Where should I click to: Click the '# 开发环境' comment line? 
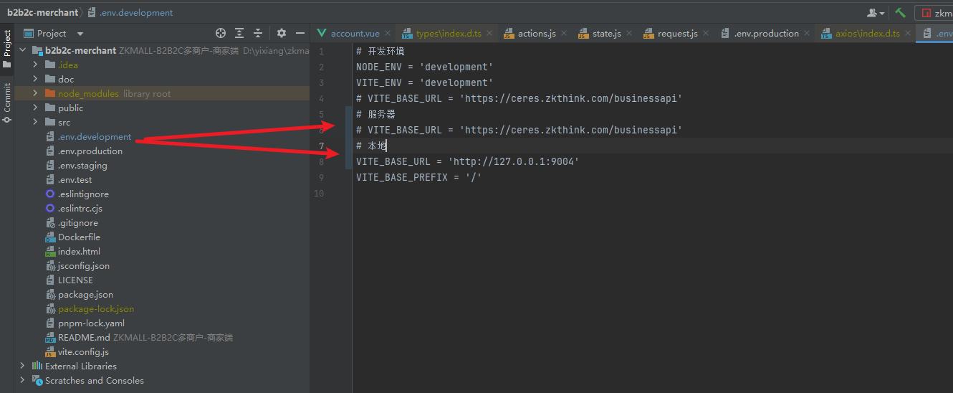pos(380,51)
